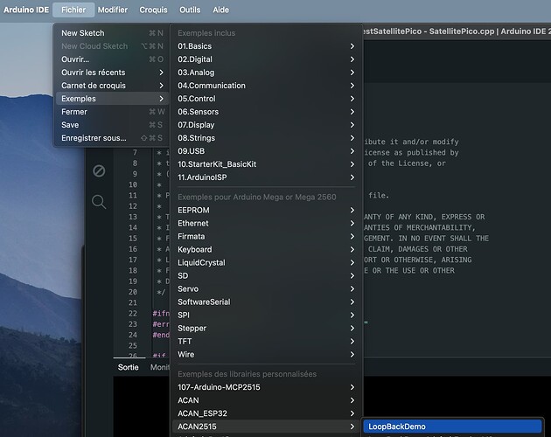Open Wire library examples

point(267,355)
